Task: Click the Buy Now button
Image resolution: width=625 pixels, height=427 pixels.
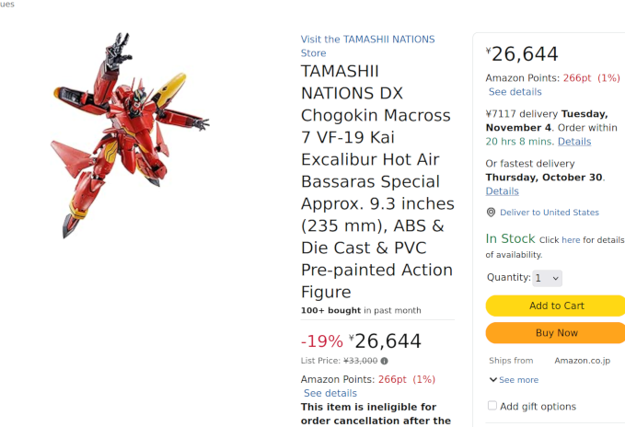Action: coord(556,333)
